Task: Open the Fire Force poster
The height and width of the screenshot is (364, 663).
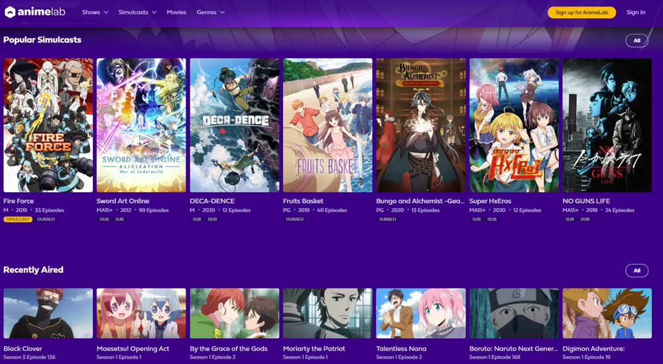Action: pos(48,125)
